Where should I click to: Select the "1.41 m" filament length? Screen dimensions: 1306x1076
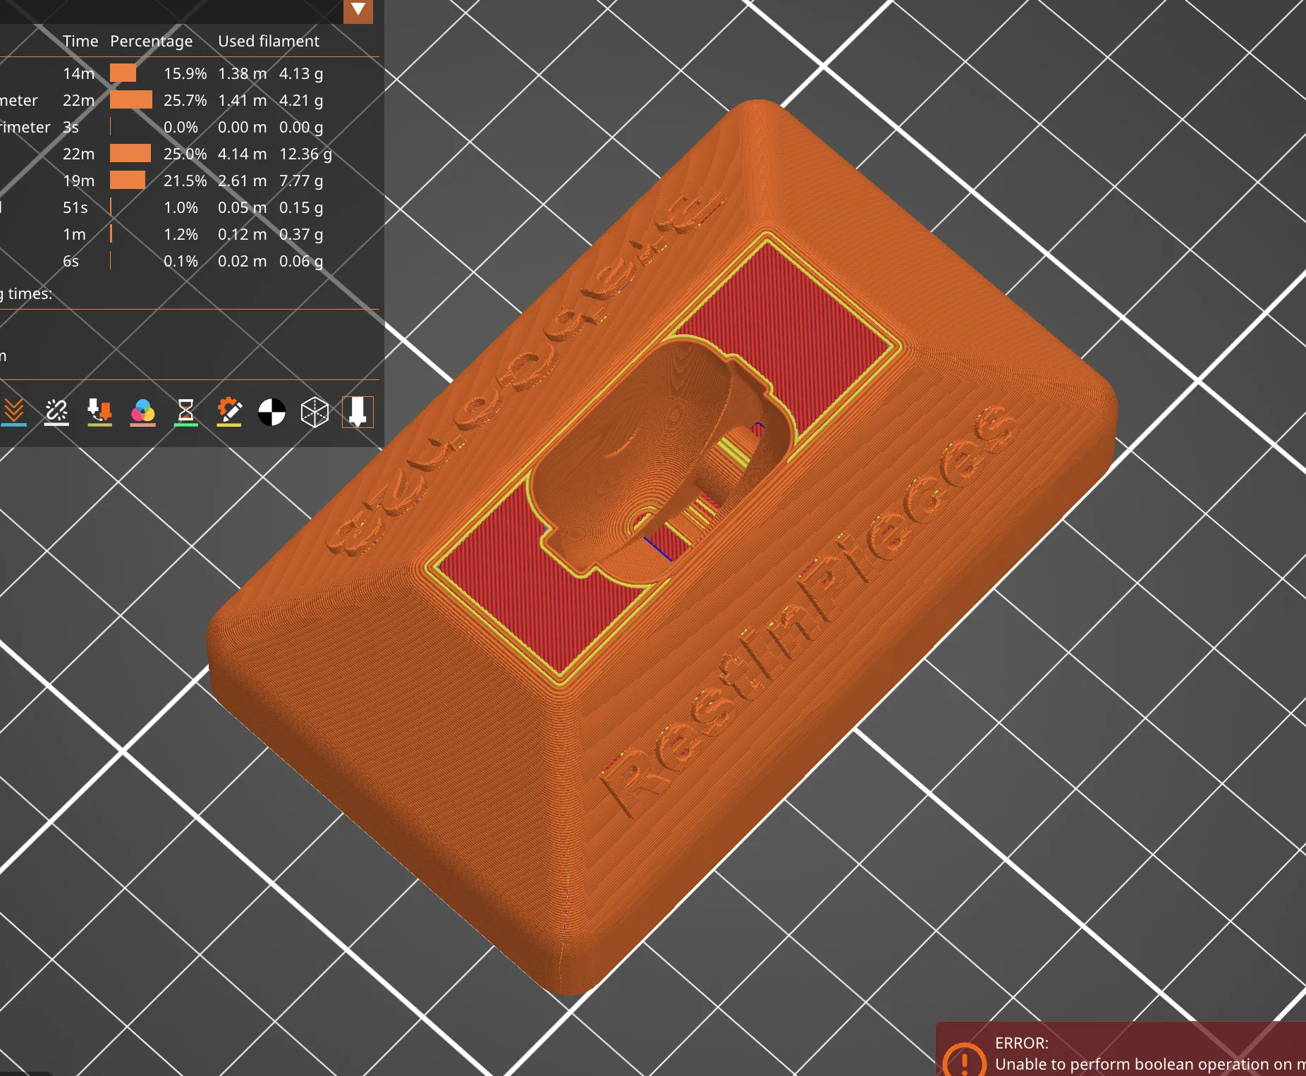(243, 100)
